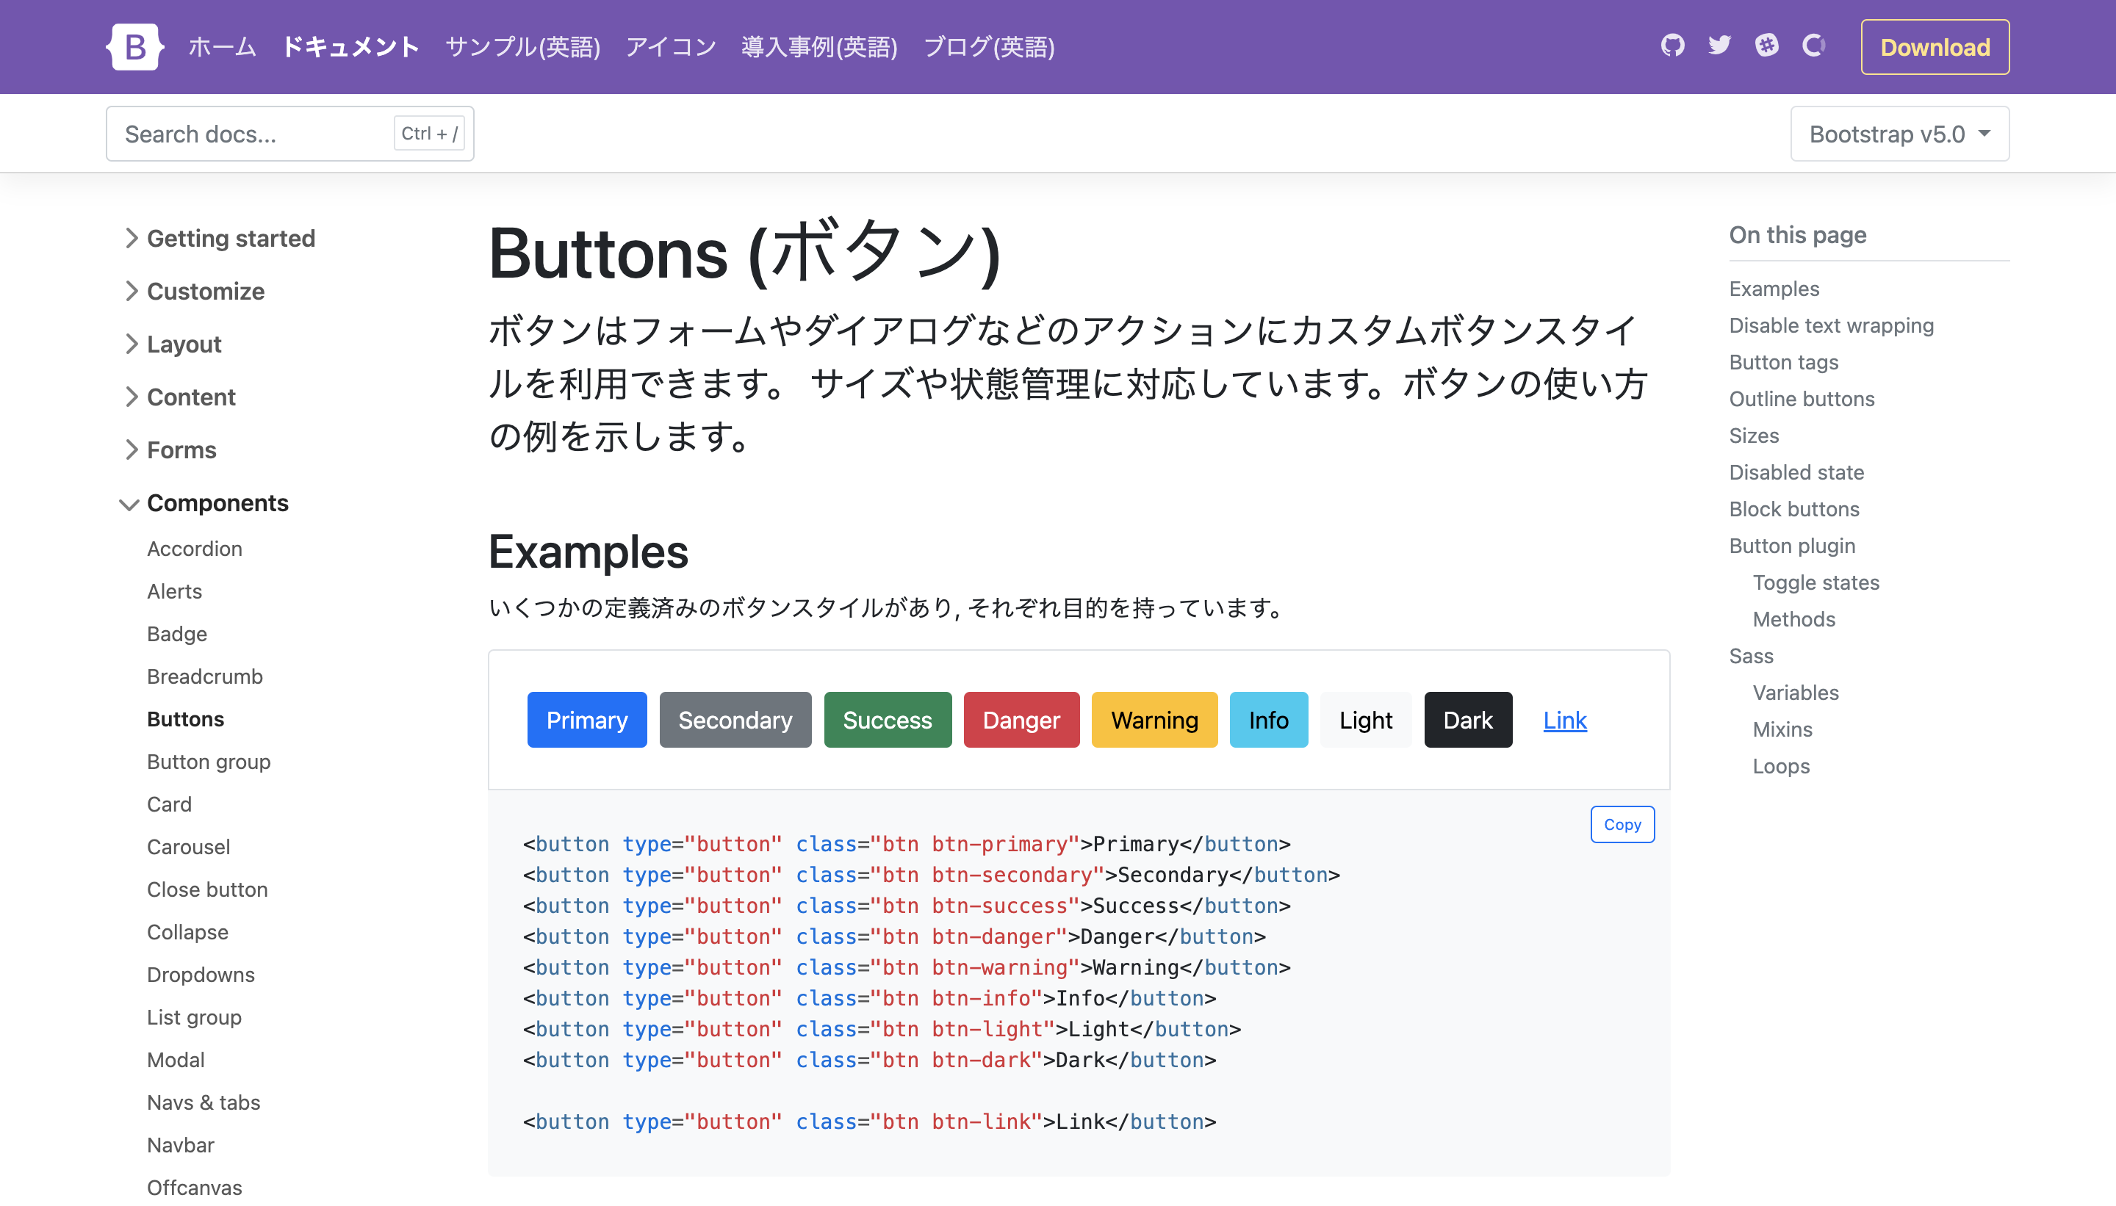
Task: Click the gray Secondary button
Action: pyautogui.click(x=735, y=720)
